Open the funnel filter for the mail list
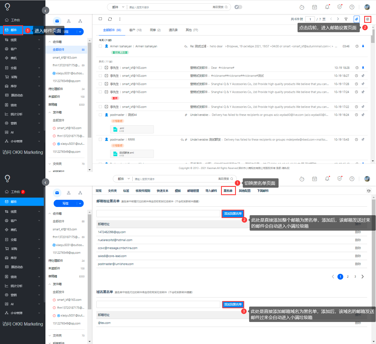The image size is (376, 344). (346, 19)
